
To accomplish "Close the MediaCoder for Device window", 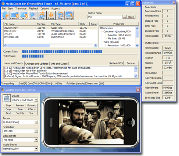I will (138, 90).
